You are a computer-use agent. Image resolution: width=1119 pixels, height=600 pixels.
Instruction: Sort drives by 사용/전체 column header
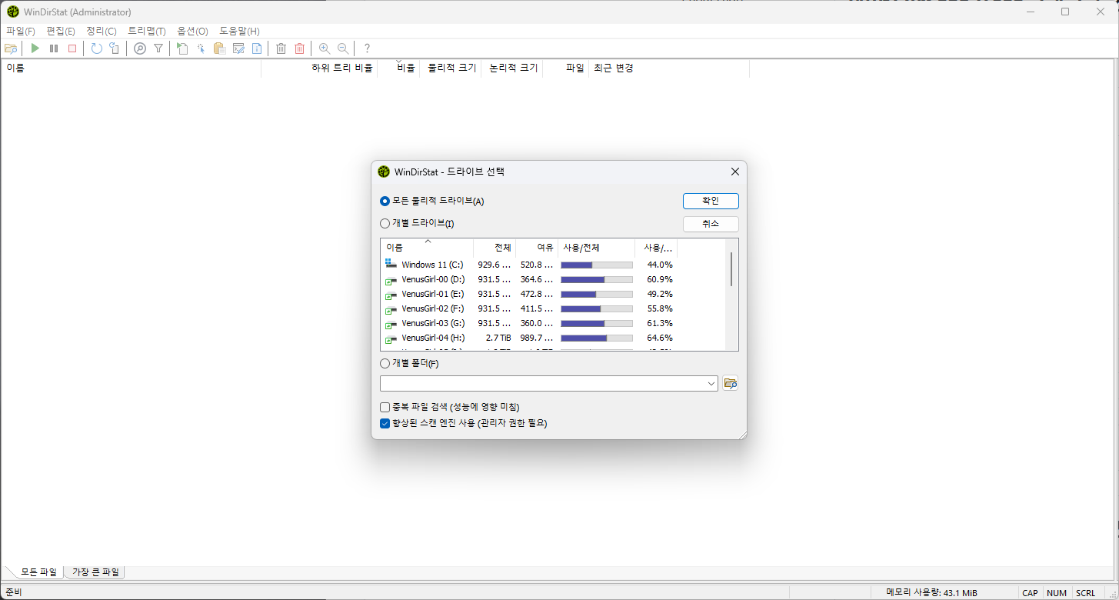coord(597,248)
